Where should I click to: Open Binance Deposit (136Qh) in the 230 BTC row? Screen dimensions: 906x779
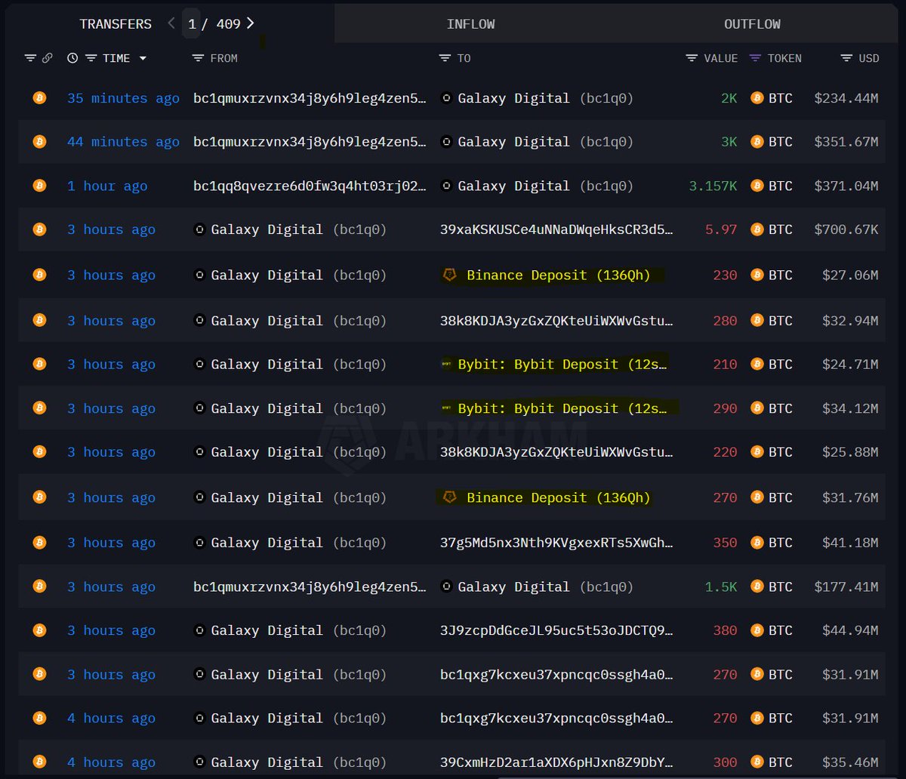558,275
